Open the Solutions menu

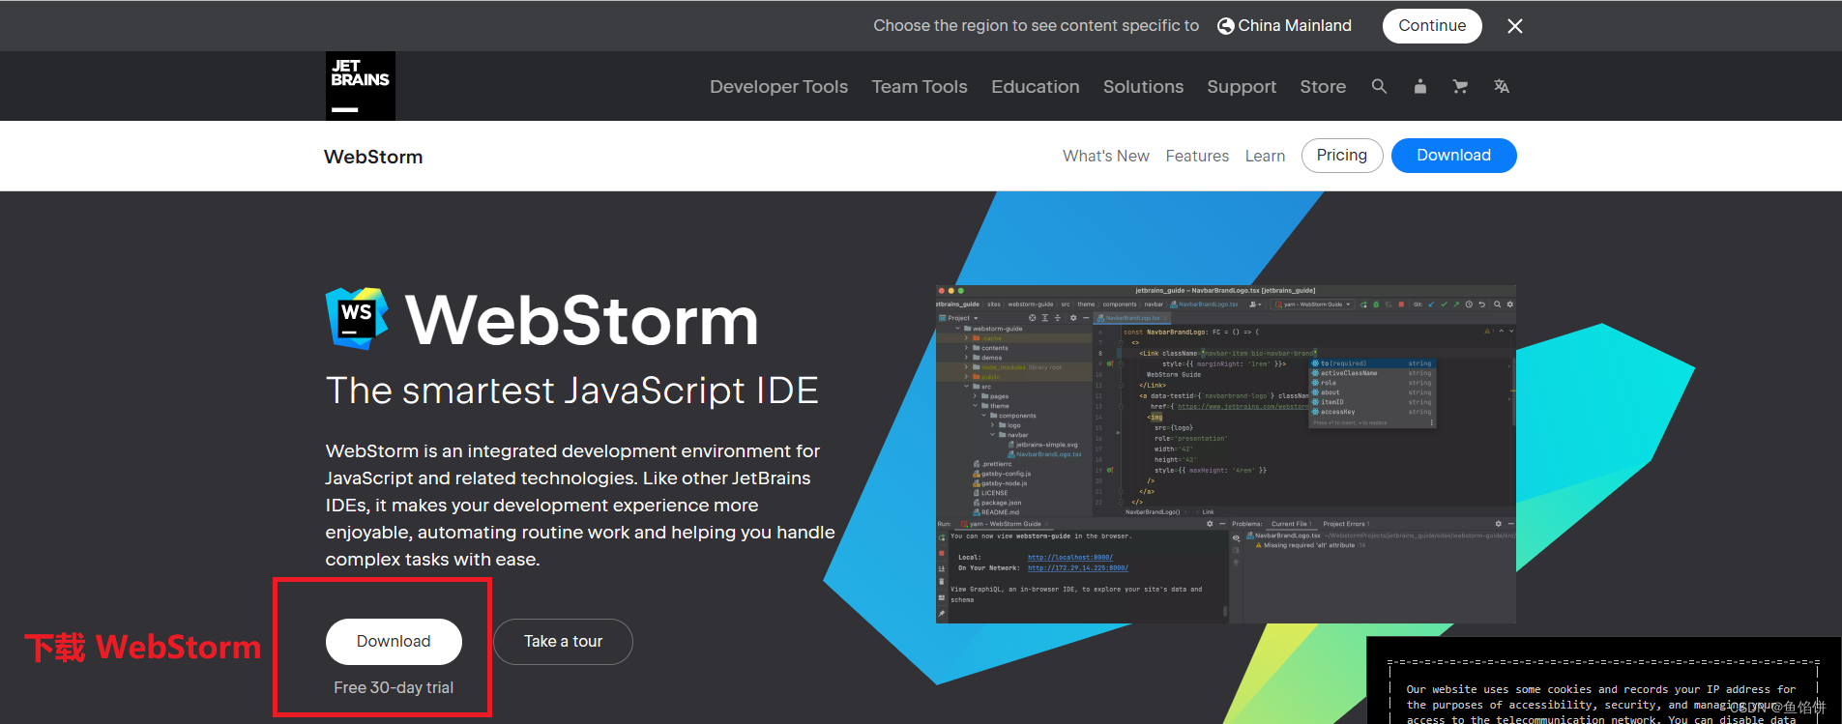point(1143,86)
